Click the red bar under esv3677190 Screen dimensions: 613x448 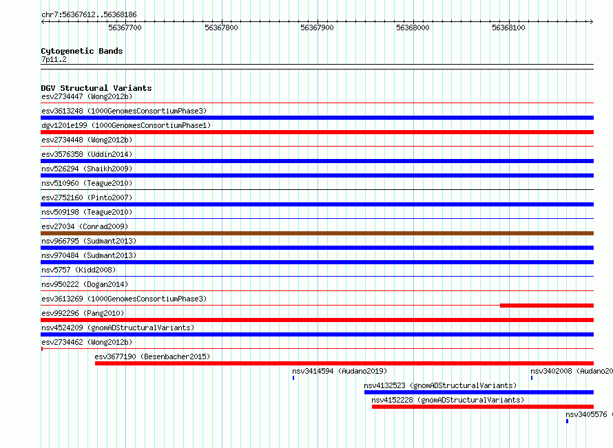click(344, 363)
